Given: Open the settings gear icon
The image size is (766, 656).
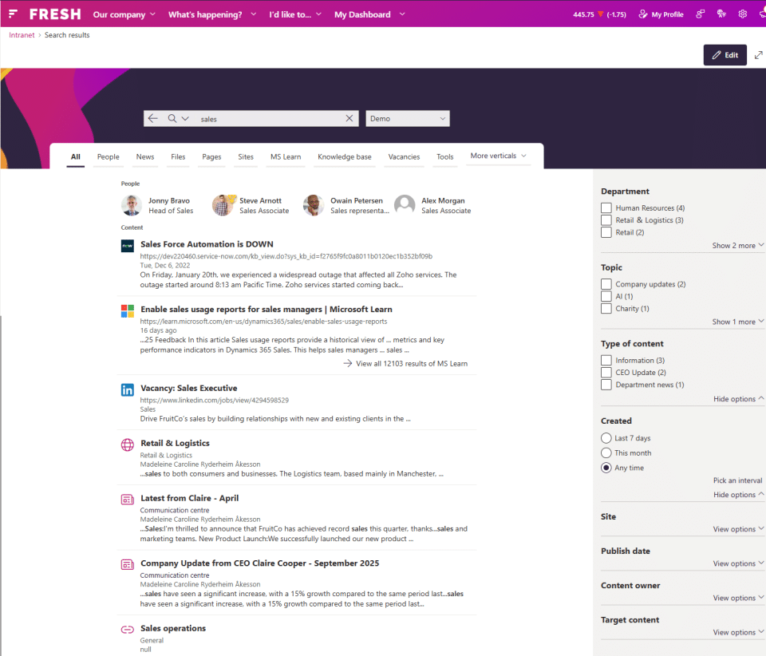Looking at the screenshot, I should (742, 14).
